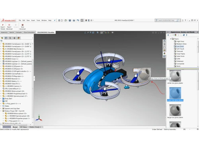
Task: Open the File menu
Action: coord(20,20)
